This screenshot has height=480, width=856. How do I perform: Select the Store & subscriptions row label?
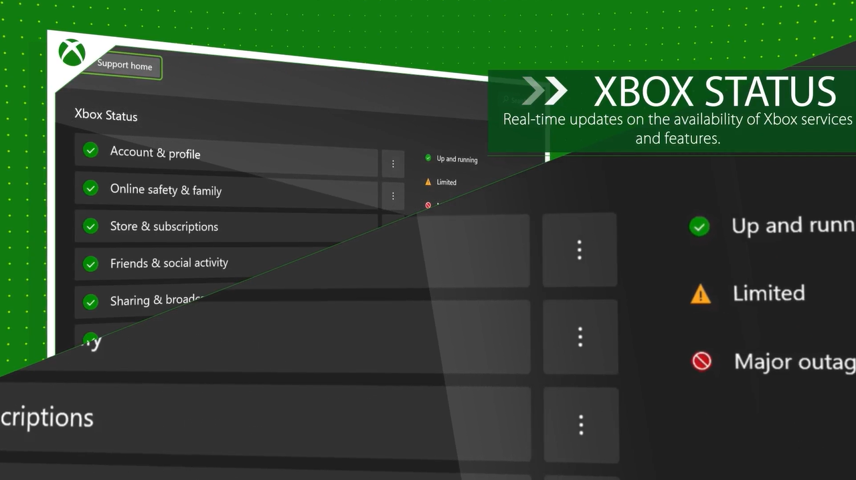point(164,227)
